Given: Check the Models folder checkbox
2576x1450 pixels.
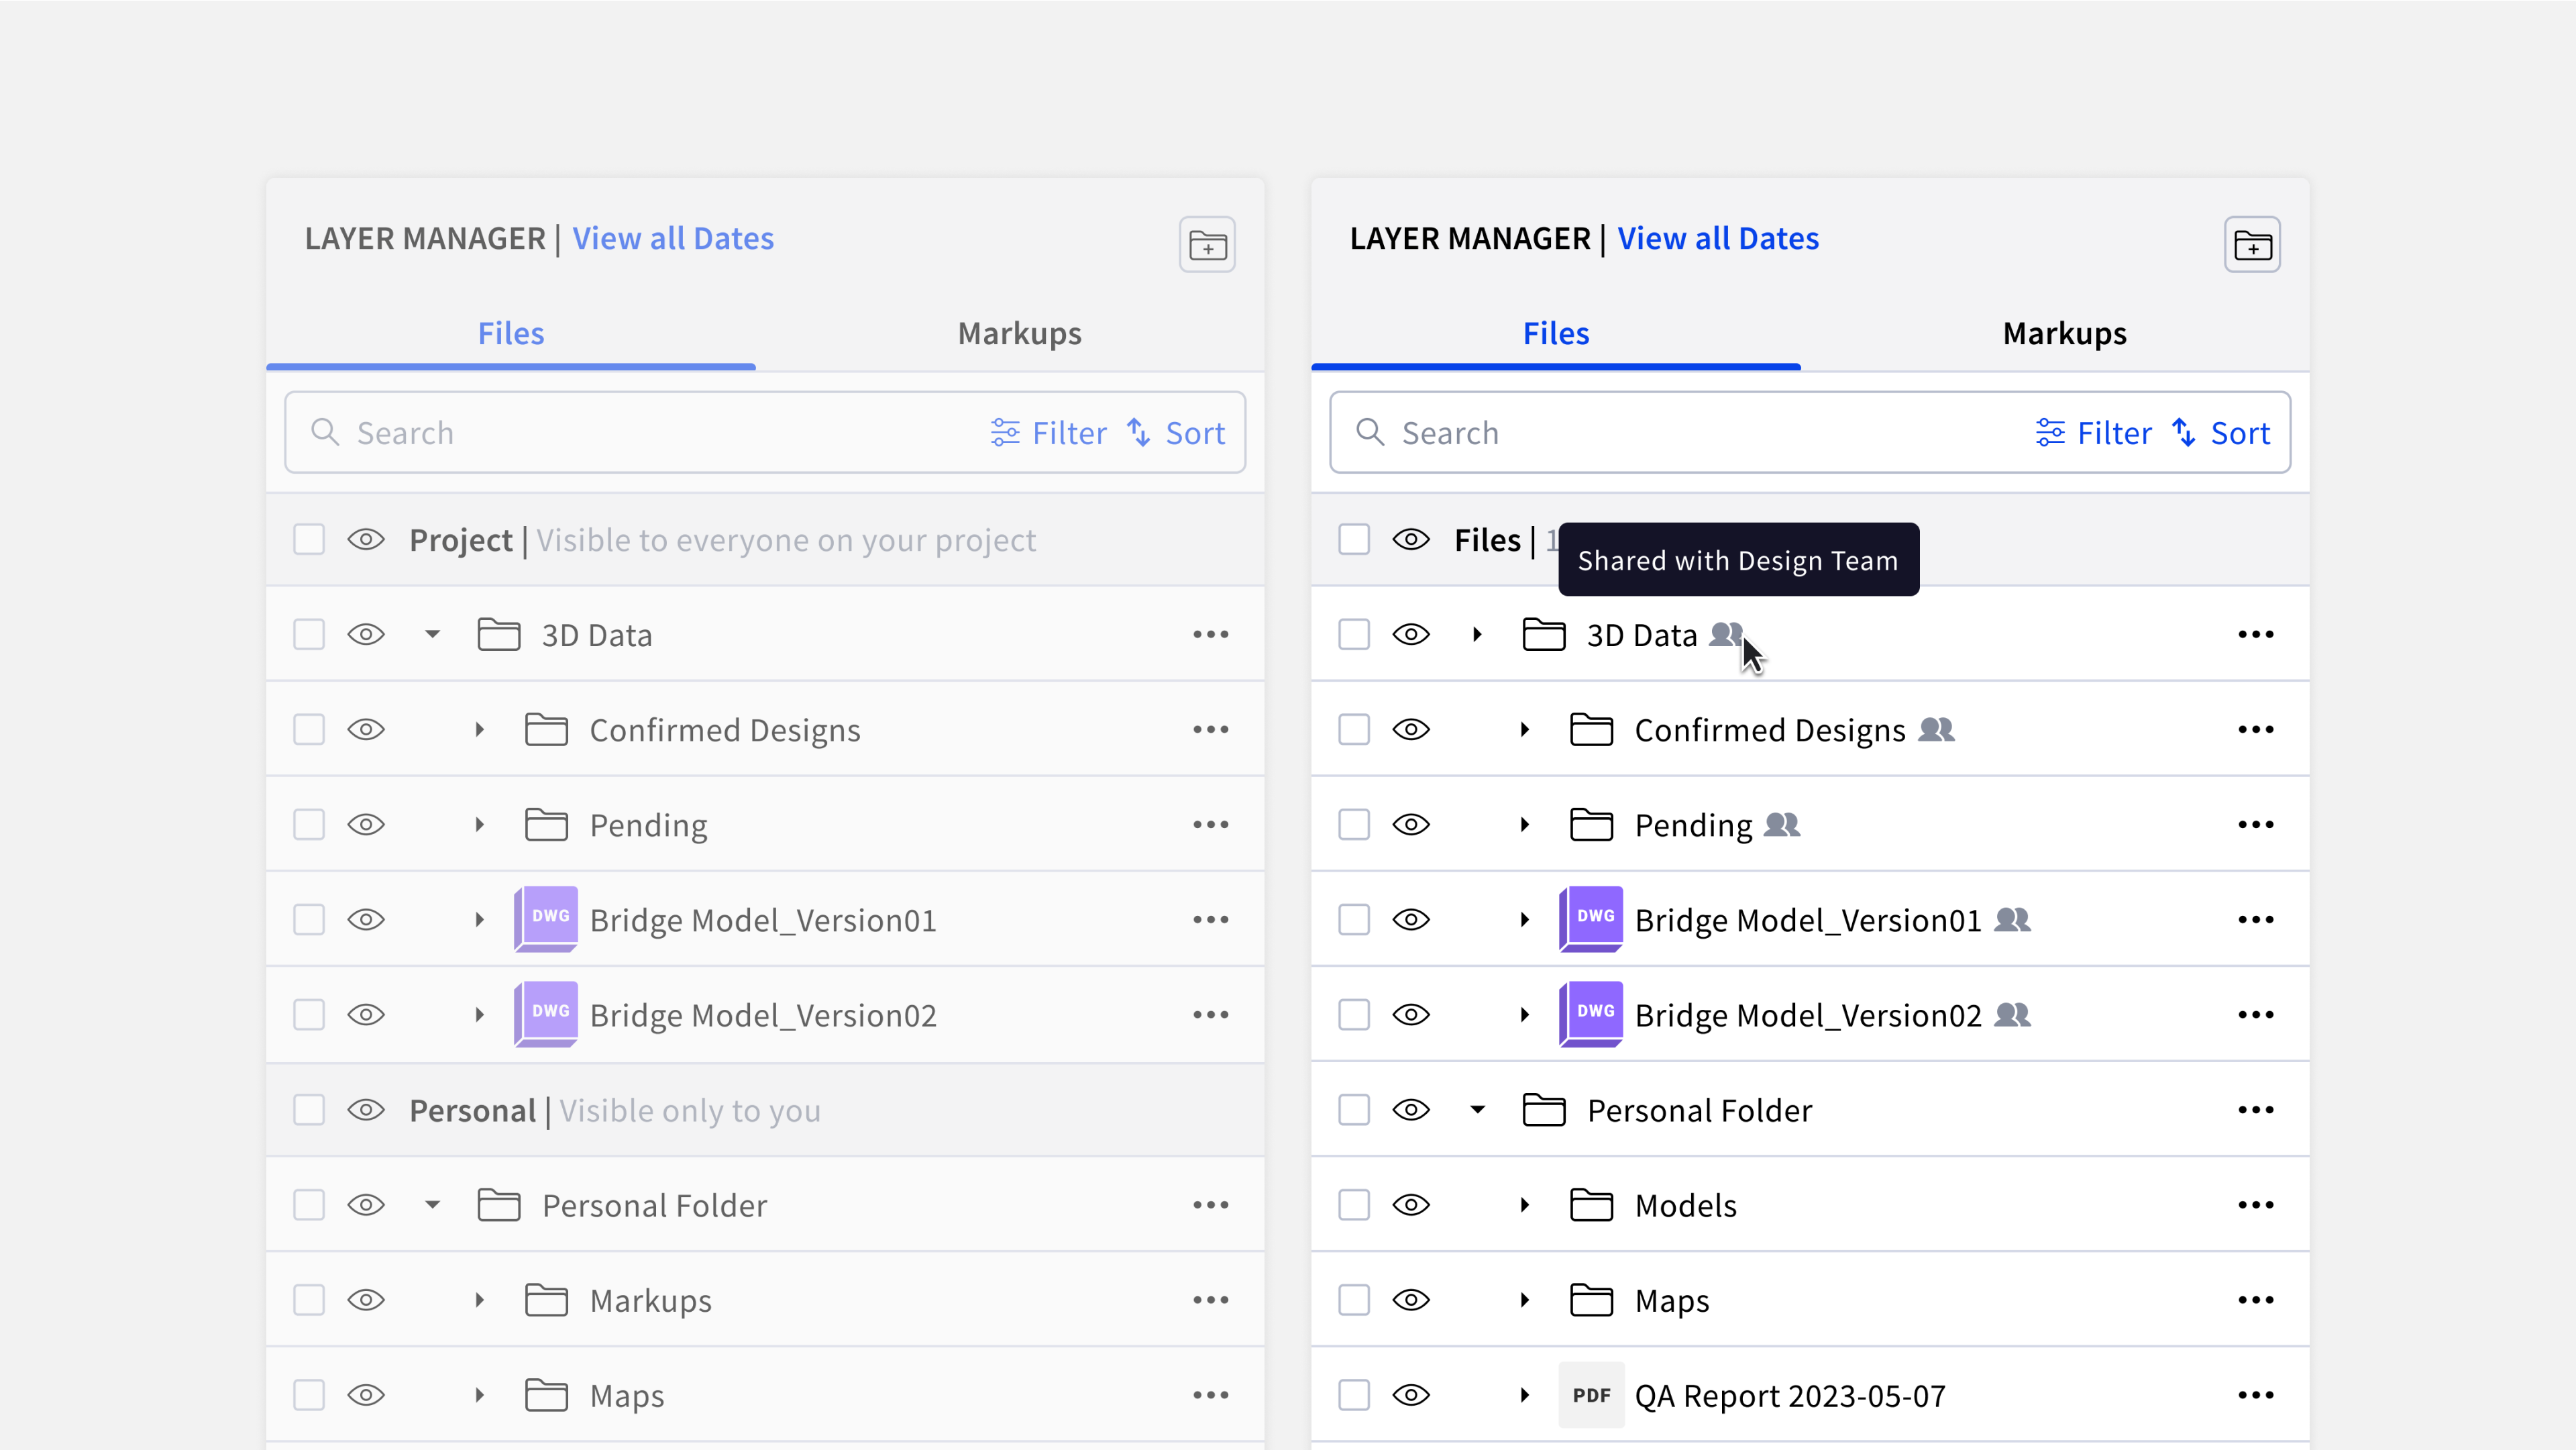Looking at the screenshot, I should (x=1354, y=1204).
